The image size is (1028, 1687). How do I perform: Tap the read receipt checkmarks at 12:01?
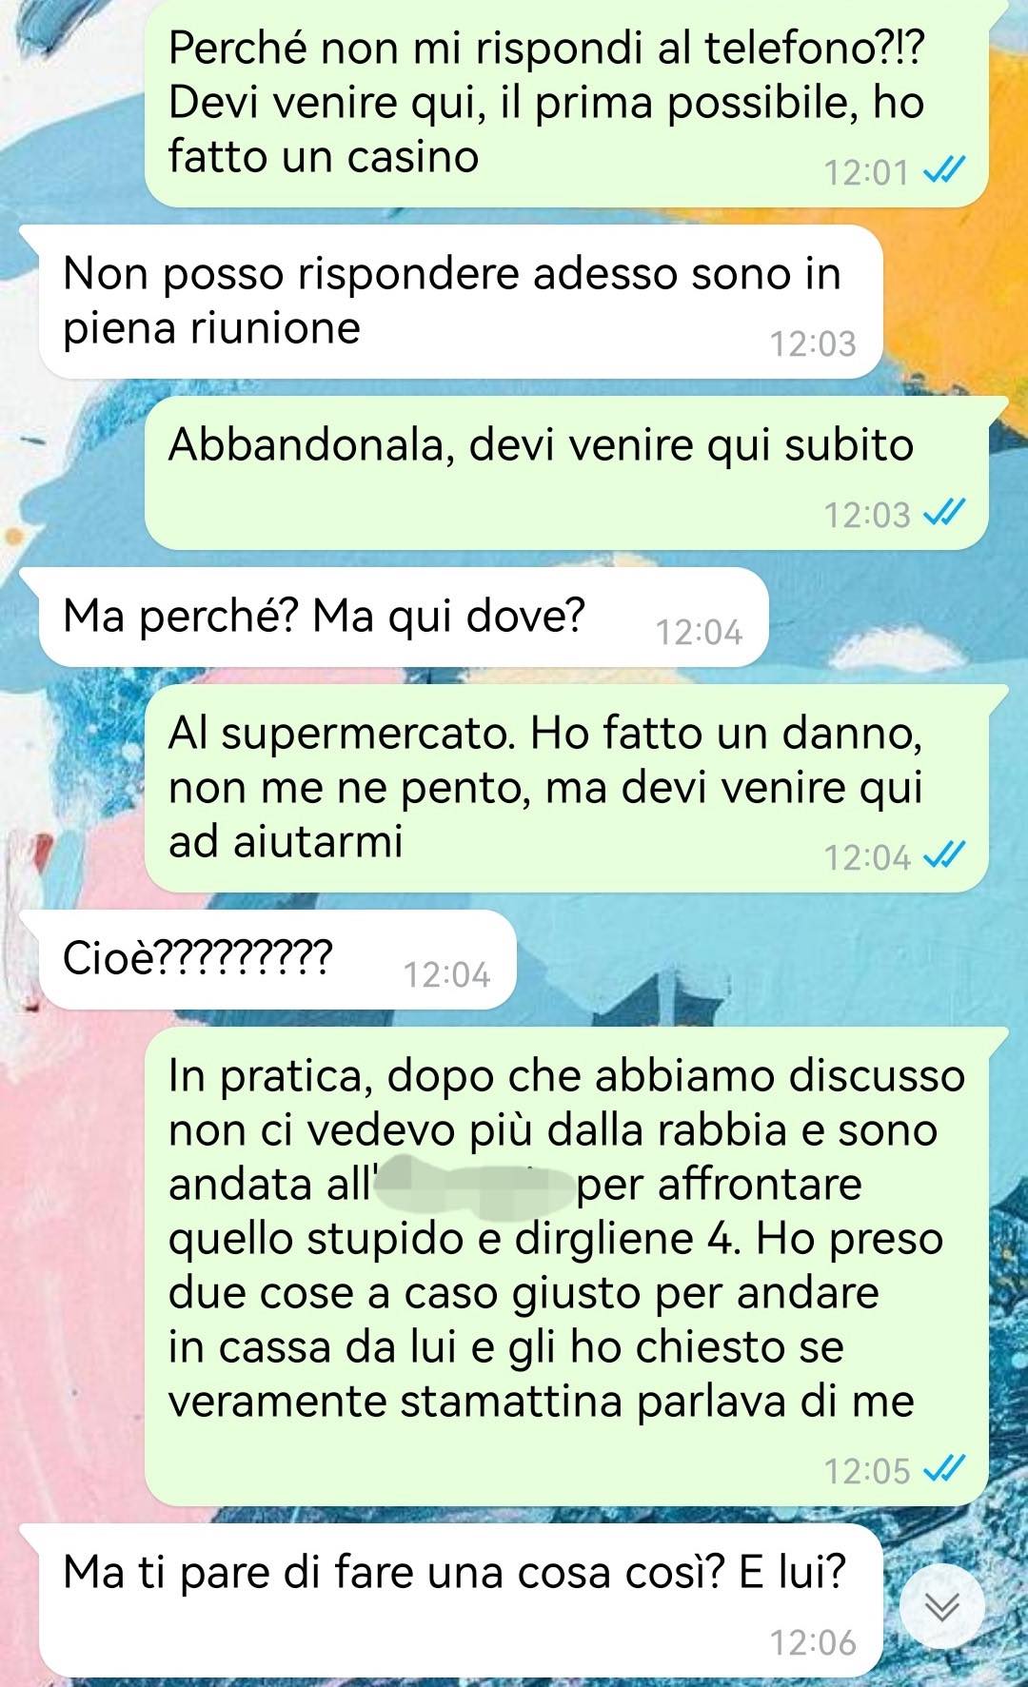point(944,171)
